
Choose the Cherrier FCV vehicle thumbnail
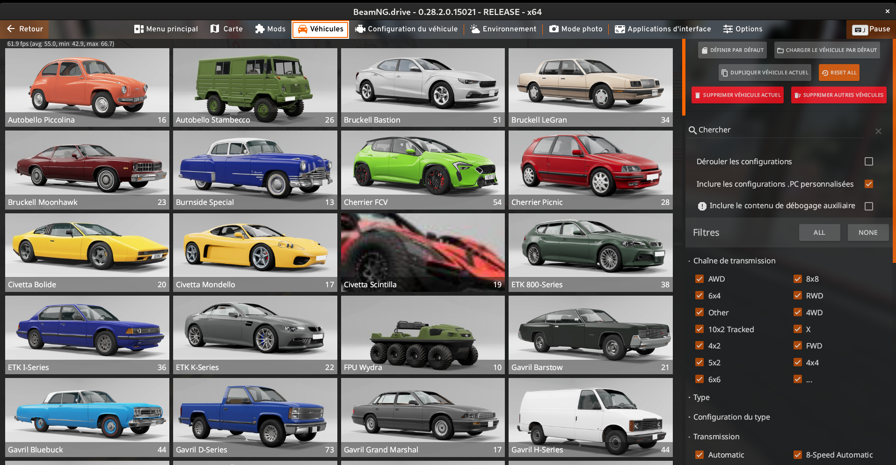423,170
